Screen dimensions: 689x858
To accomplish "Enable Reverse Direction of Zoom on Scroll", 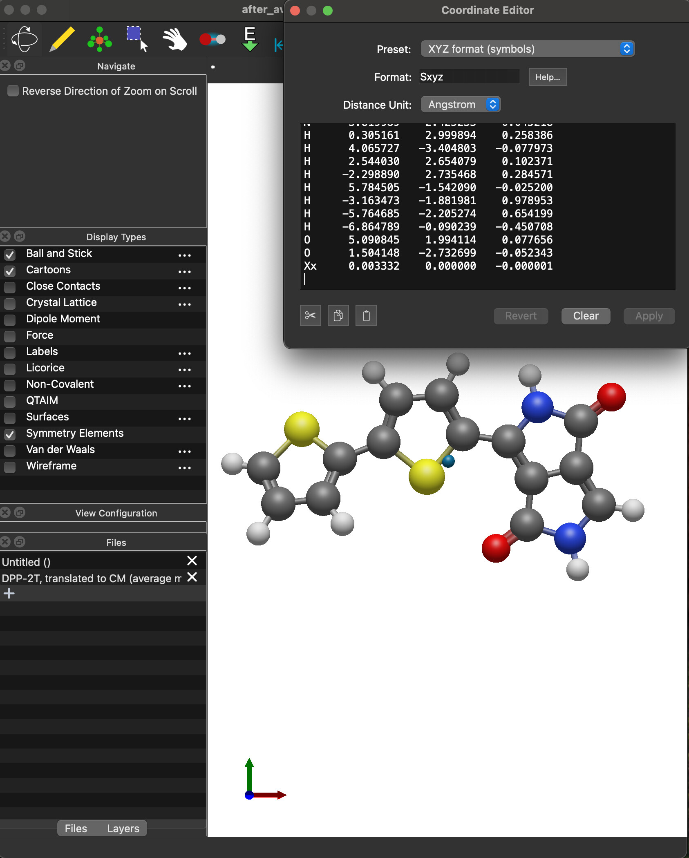I will click(x=13, y=91).
